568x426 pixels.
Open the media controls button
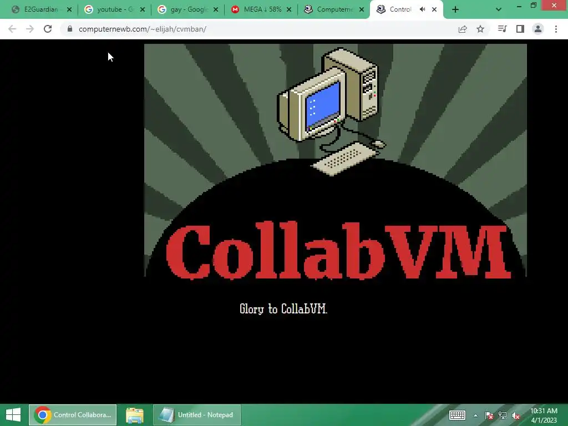(x=502, y=29)
